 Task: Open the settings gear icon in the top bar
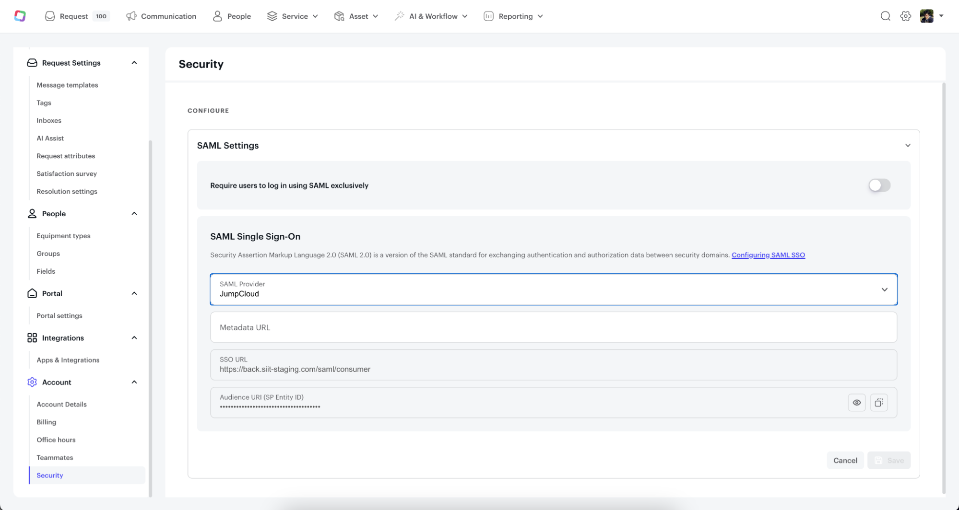905,16
